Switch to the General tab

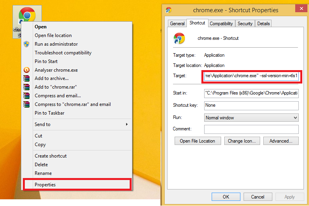pyautogui.click(x=177, y=24)
